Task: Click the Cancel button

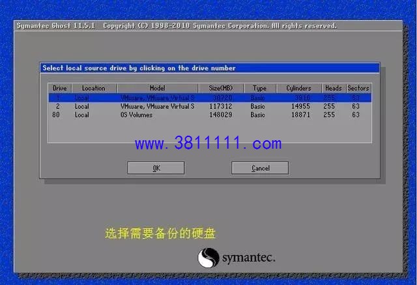Action: click(260, 168)
